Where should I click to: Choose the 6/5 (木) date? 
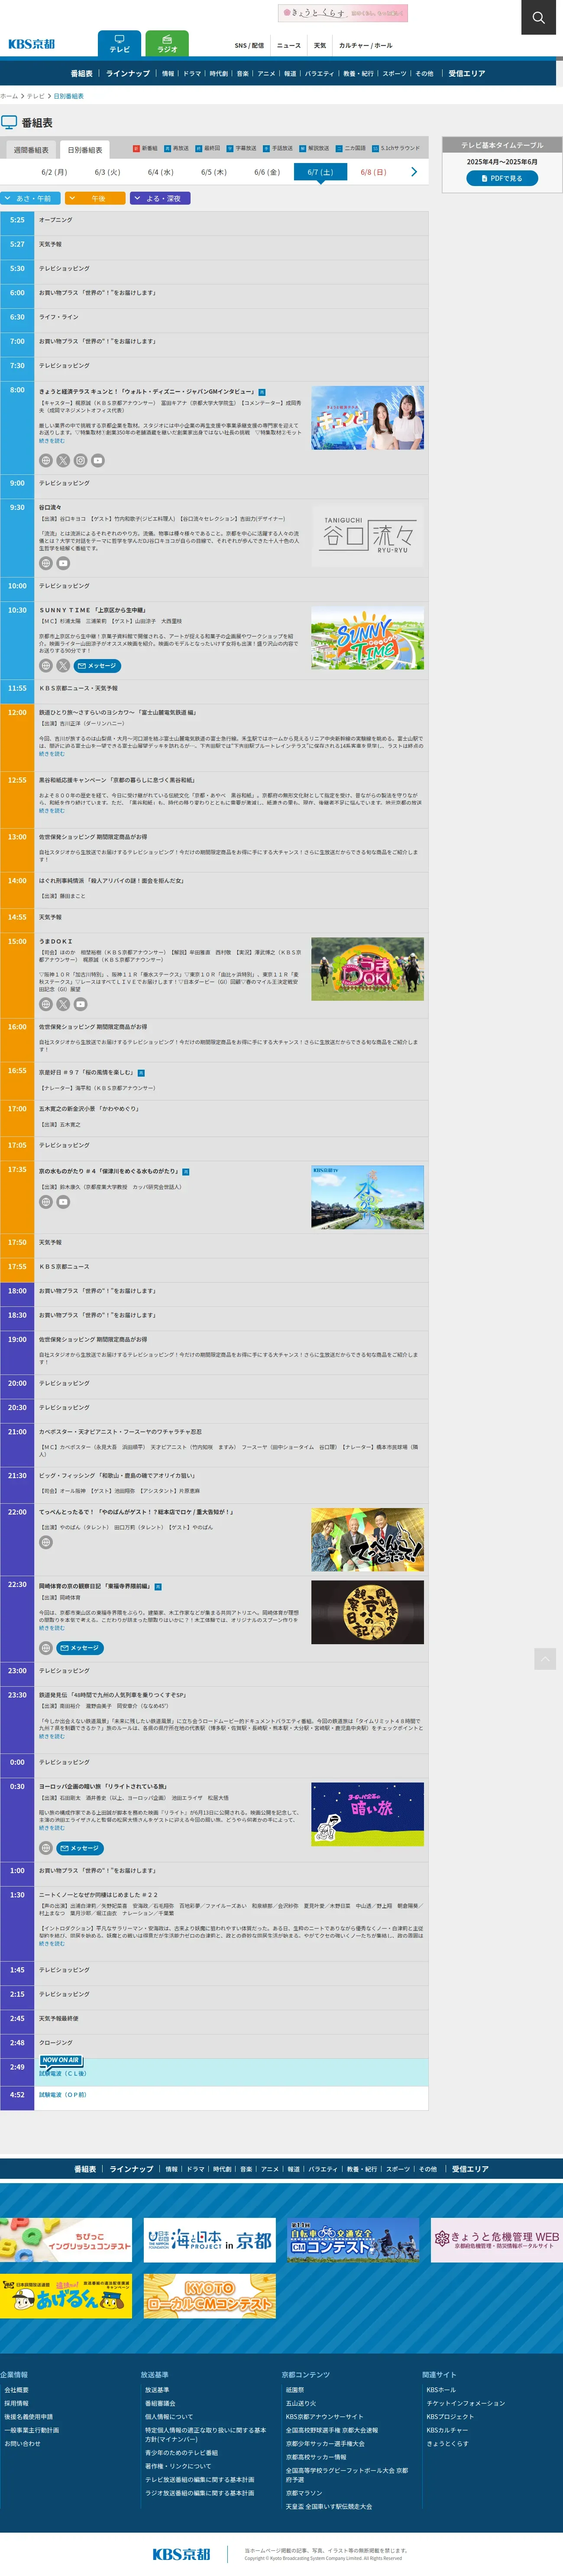214,172
